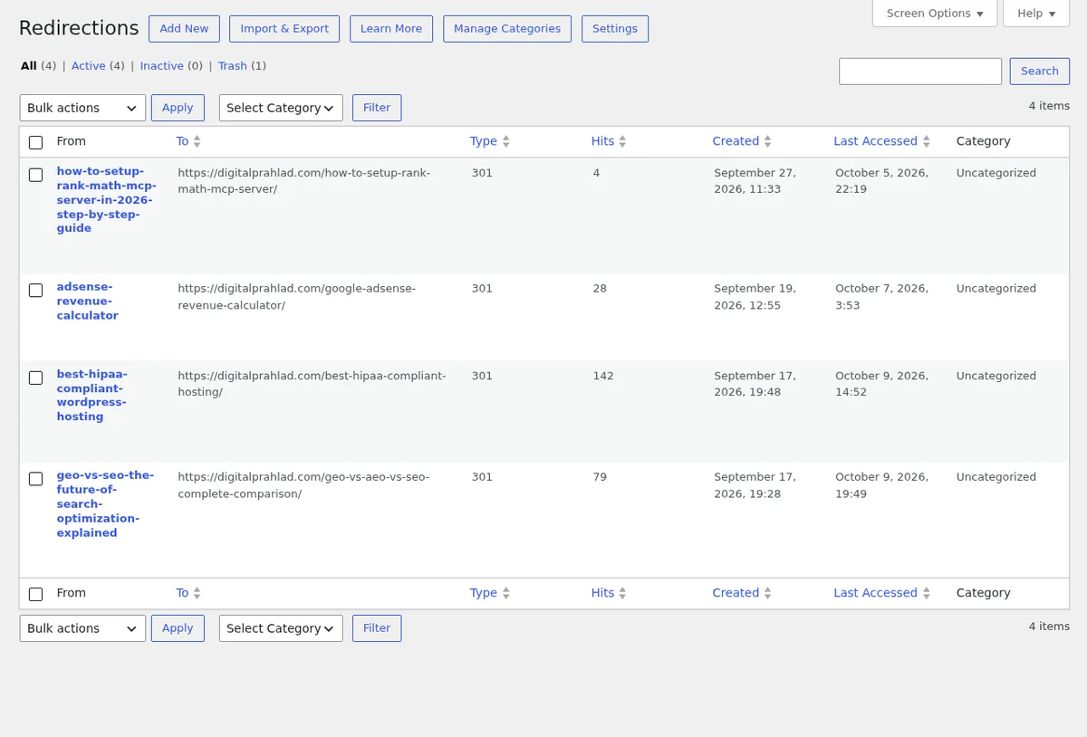
Task: Click destination URL geo-vs-aeo-vs-seo-complete-comparison/
Action: coord(303,485)
